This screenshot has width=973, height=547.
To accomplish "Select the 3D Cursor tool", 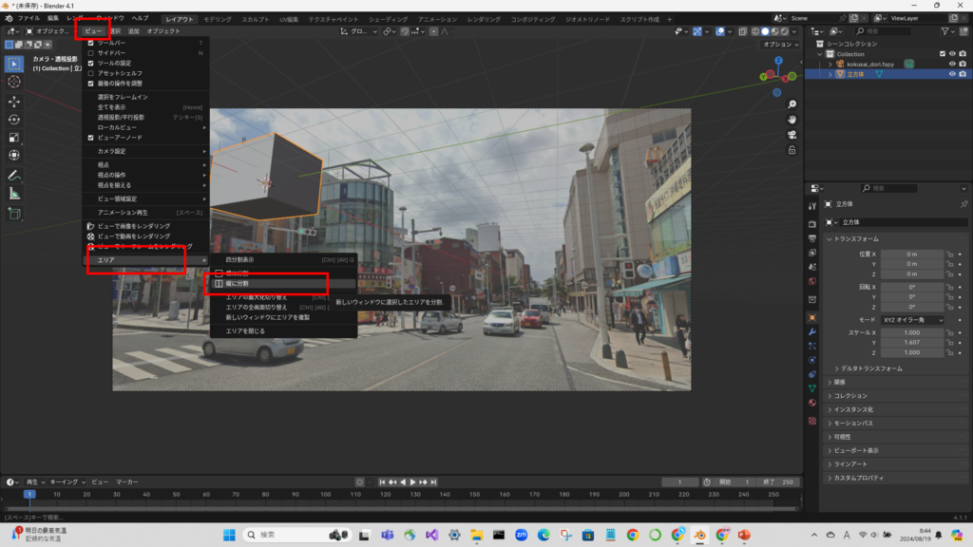I will point(14,82).
